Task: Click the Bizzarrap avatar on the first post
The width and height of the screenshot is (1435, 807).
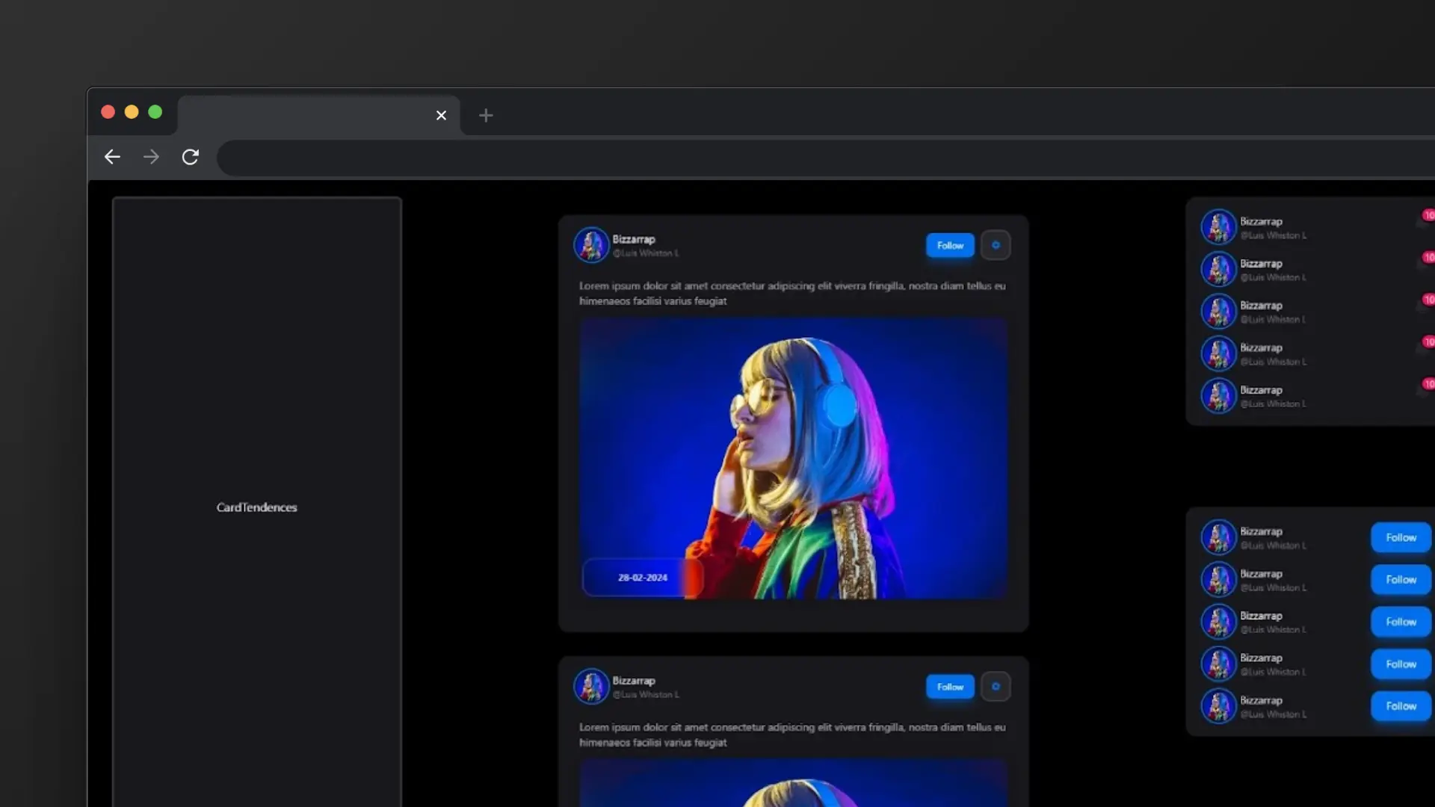Action: [591, 244]
